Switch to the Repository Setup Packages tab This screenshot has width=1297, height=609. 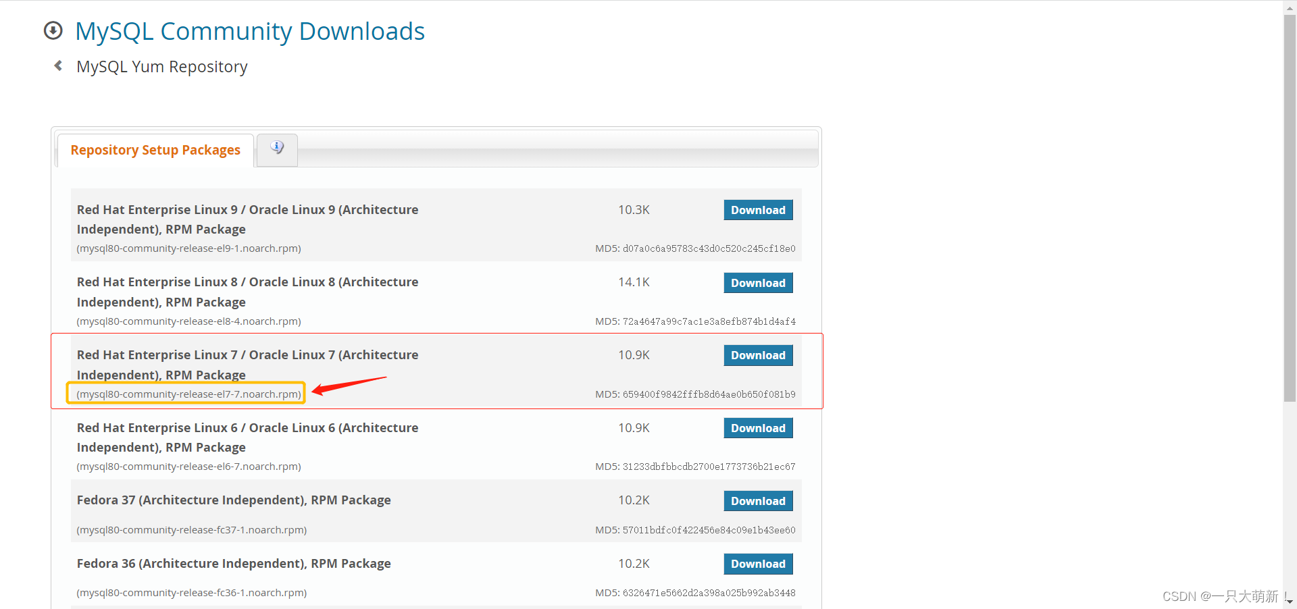point(155,149)
